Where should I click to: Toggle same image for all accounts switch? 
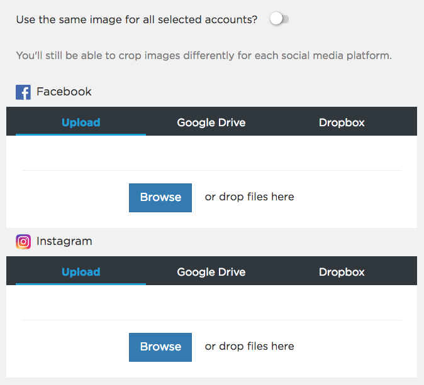coord(279,19)
